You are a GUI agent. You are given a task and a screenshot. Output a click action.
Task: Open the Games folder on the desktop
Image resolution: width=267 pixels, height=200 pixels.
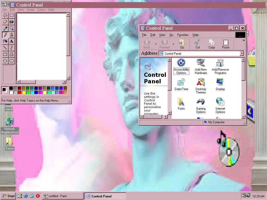tap(9, 144)
